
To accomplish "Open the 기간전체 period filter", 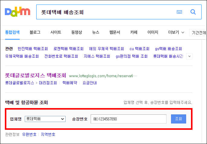I will tap(199, 33).
